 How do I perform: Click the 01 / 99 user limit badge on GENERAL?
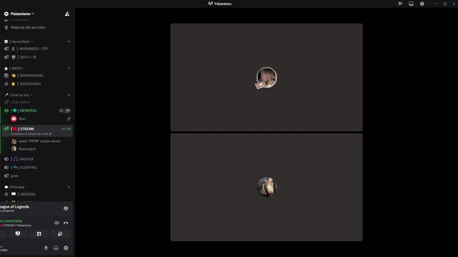(65, 111)
